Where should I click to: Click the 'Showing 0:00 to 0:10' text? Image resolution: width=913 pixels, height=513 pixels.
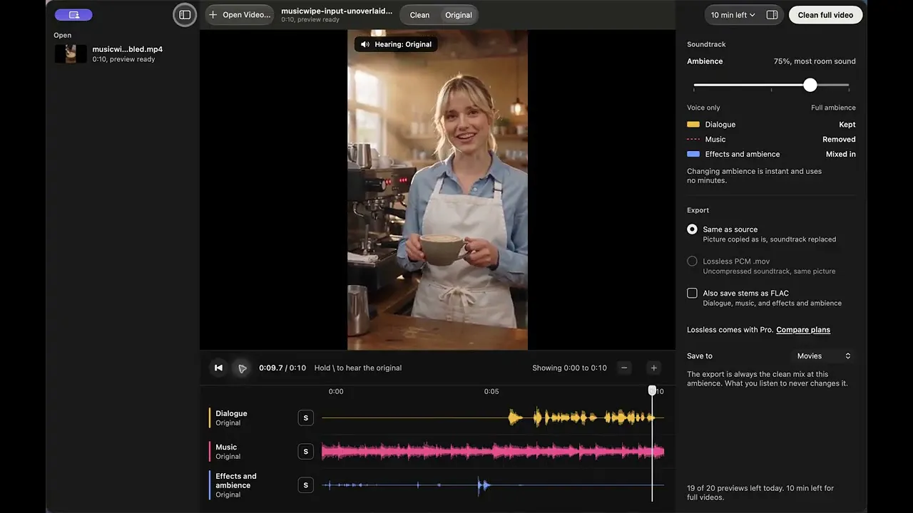tap(569, 368)
